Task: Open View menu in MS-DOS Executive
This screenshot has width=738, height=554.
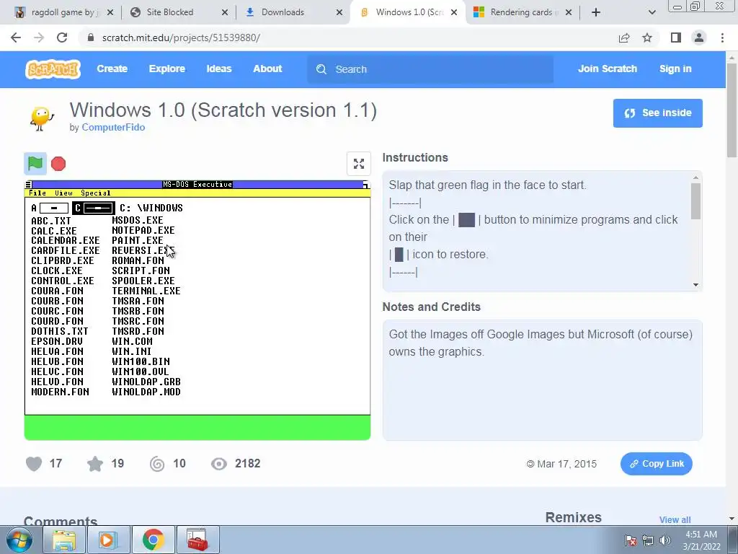Action: (63, 193)
